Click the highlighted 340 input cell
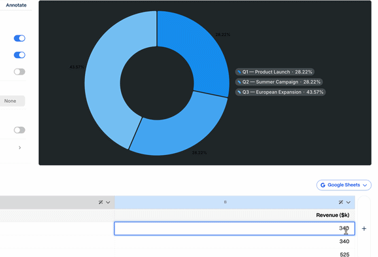This screenshot has width=378, height=257. pos(234,228)
